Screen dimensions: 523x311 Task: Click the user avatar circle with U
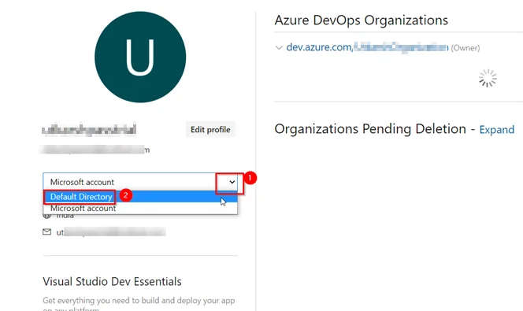(x=140, y=57)
